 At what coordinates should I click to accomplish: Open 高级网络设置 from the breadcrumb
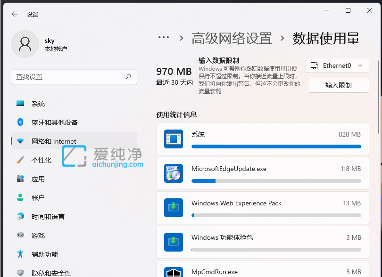tap(231, 38)
